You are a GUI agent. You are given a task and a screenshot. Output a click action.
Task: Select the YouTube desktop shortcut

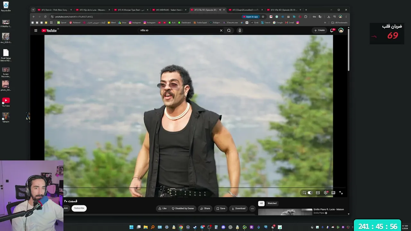(x=6, y=102)
